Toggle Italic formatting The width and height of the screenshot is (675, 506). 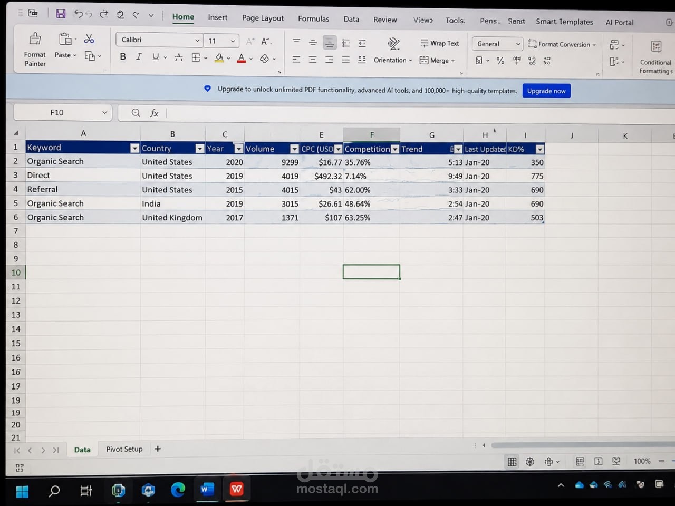(x=139, y=56)
